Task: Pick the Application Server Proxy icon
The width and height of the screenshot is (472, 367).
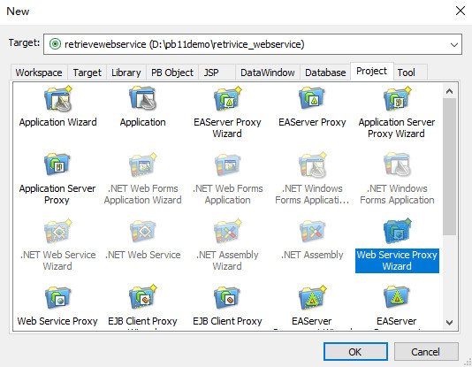Action: tap(57, 164)
